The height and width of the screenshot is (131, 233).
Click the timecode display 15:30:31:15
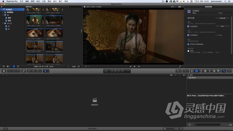pyautogui.click(x=117, y=71)
